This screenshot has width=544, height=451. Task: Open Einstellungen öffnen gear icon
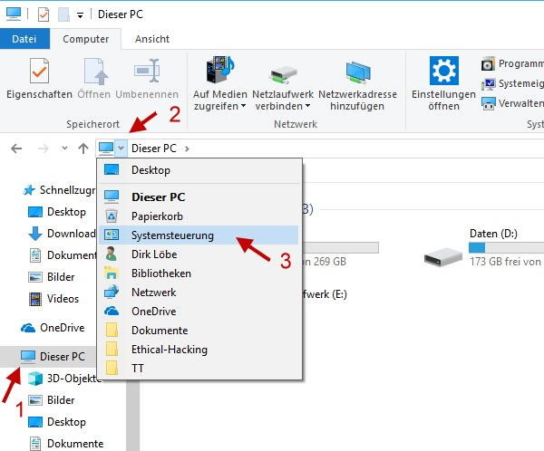coord(443,71)
